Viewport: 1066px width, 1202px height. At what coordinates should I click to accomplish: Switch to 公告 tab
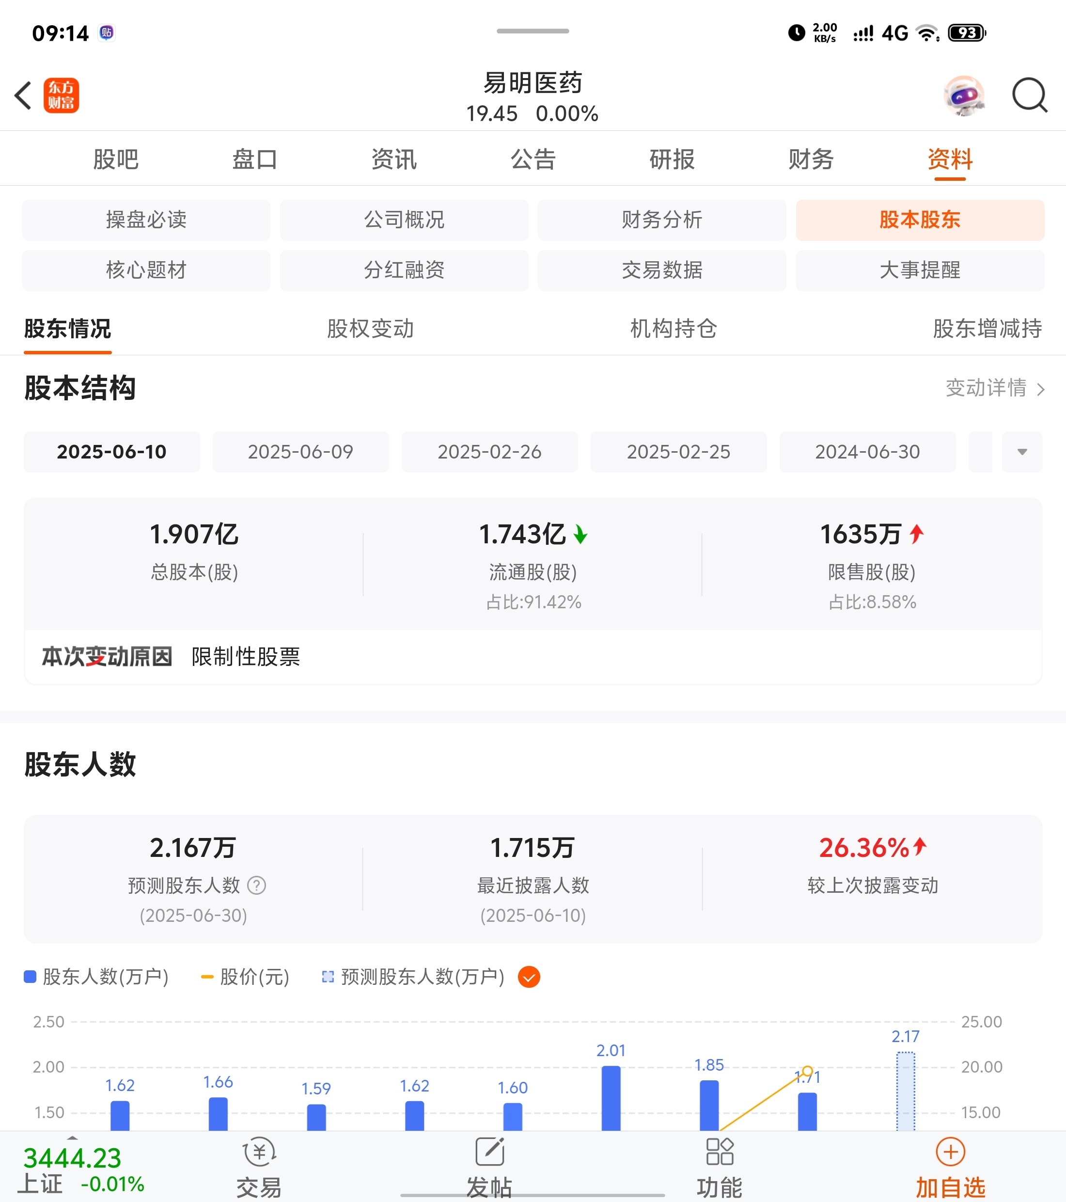(x=533, y=159)
